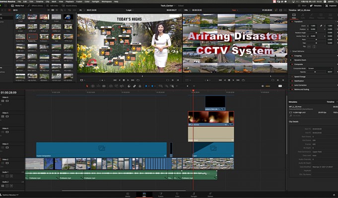Select the Selection Mode arrow tool
This screenshot has width=338, height=198.
click(87, 86)
